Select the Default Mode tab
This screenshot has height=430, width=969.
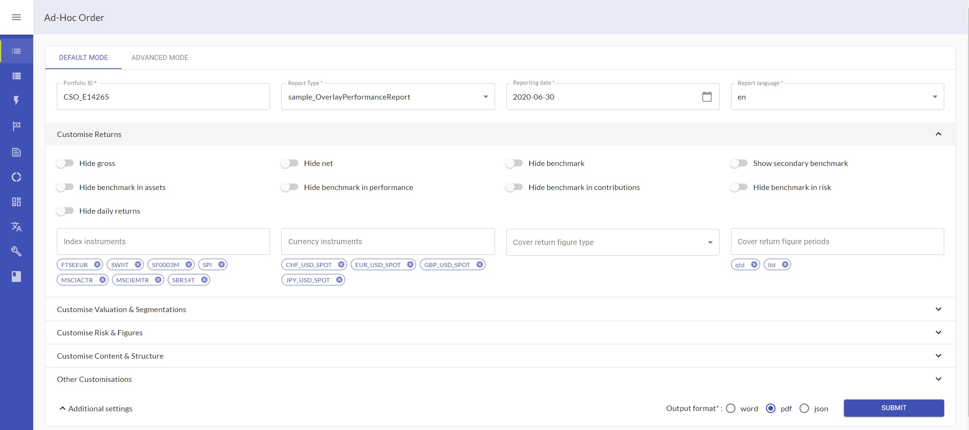point(84,58)
